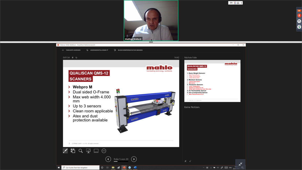Image resolution: width=302 pixels, height=170 pixels.
Task: Click the keyboard icon in language bar
Action: [238, 3]
